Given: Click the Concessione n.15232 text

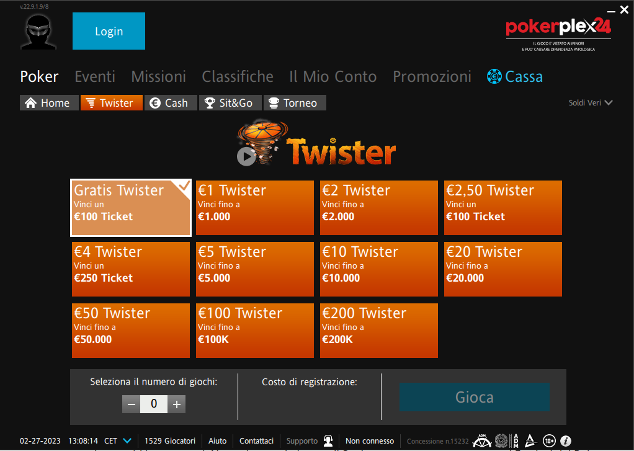Looking at the screenshot, I should pyautogui.click(x=437, y=441).
